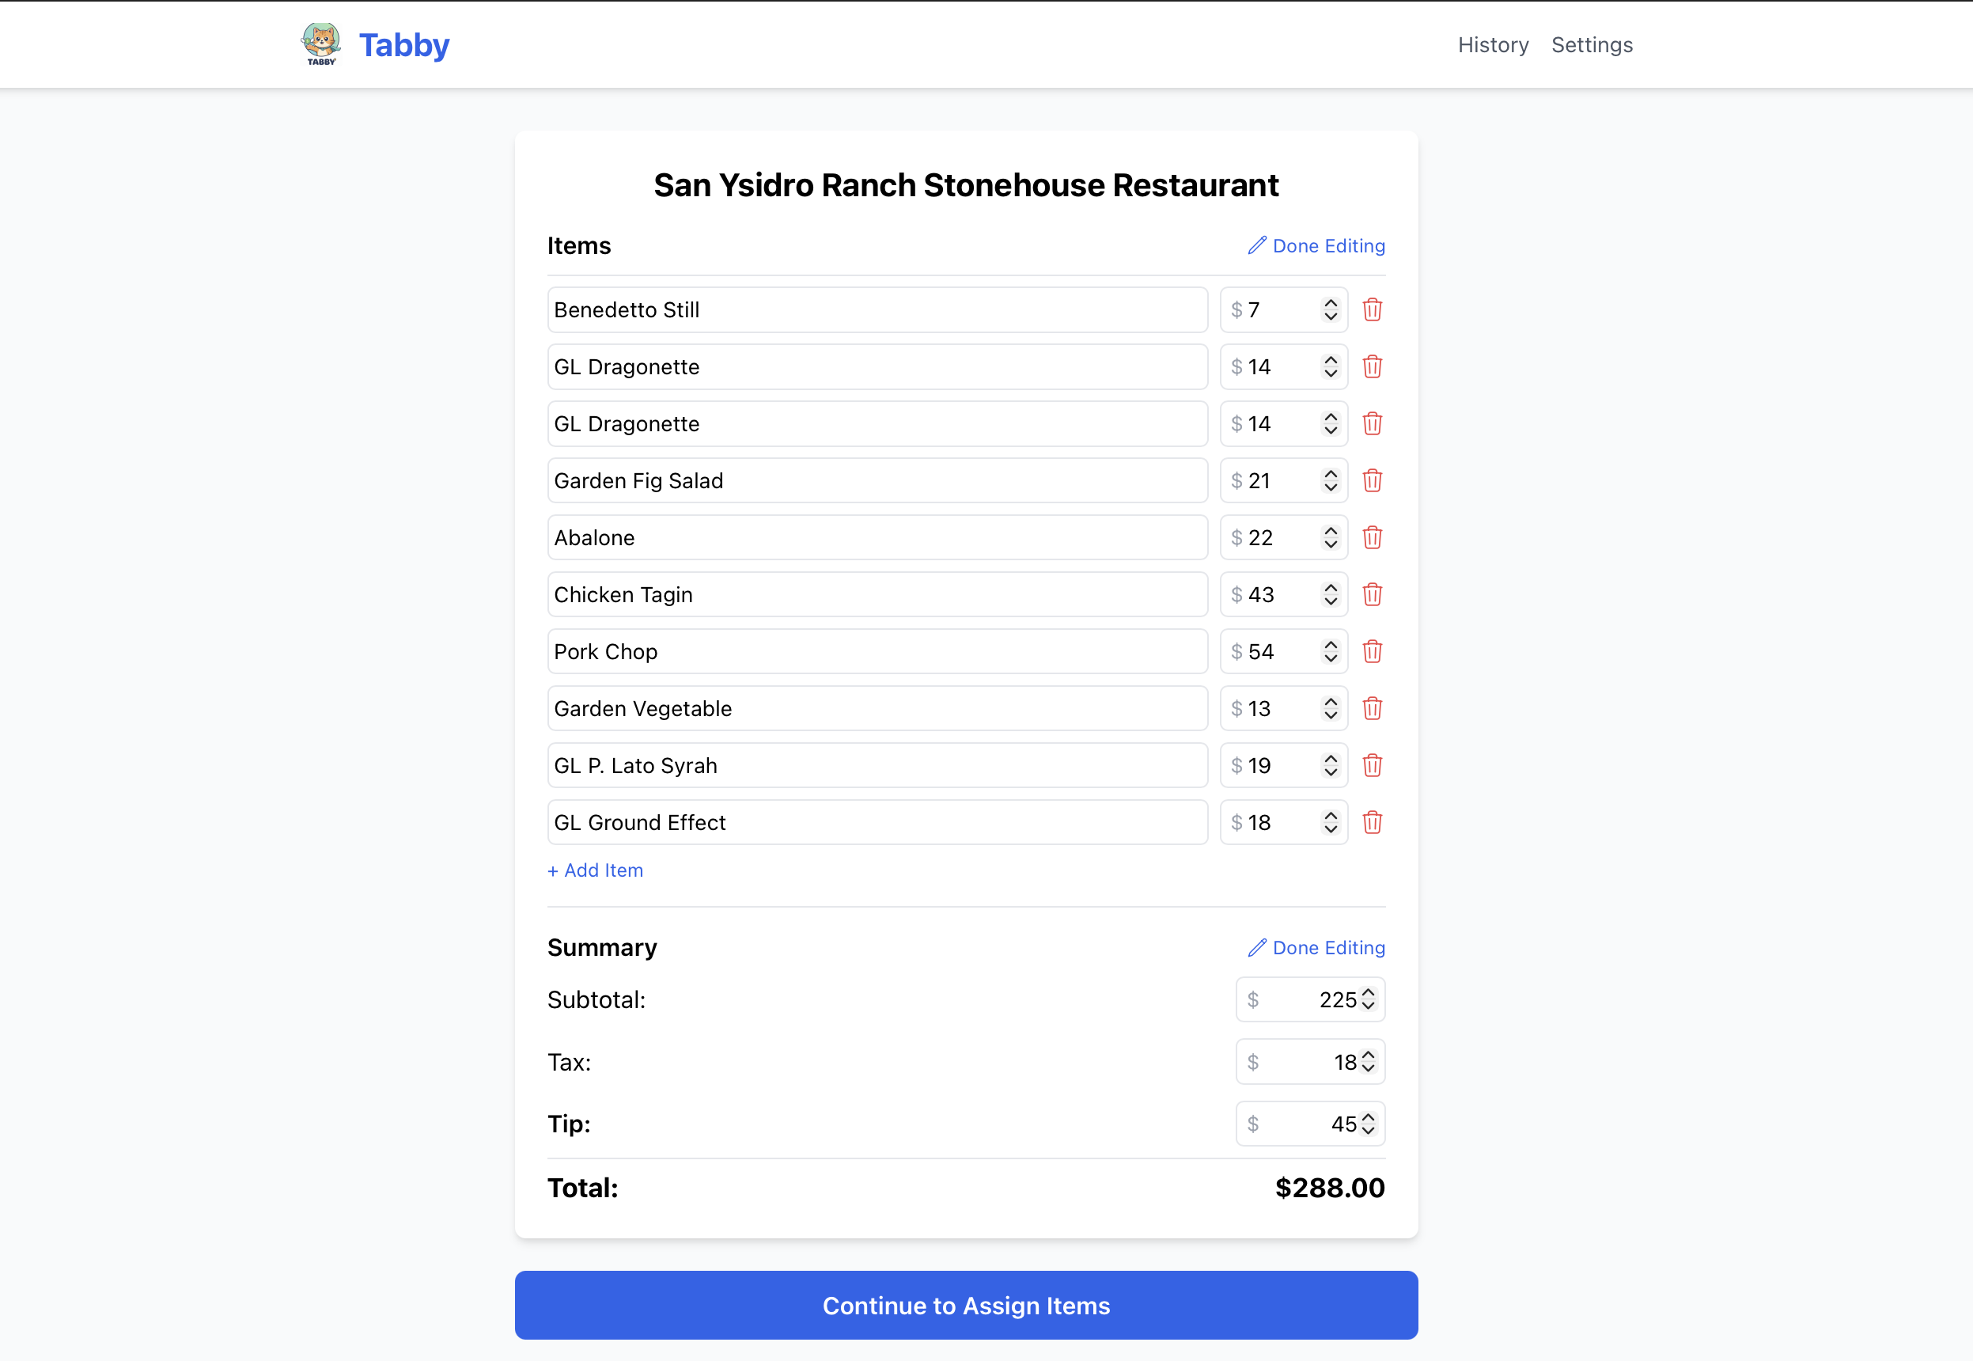Add a new item to the list

pos(595,870)
